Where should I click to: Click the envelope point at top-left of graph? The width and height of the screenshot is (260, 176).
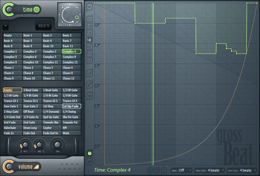[94, 3]
